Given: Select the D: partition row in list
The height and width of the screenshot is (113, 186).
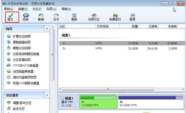Looking at the screenshot, I should [x=122, y=48].
